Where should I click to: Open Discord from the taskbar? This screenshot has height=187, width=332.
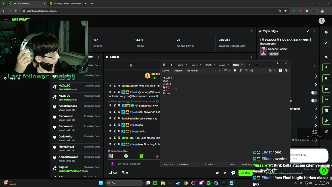[x=201, y=183]
